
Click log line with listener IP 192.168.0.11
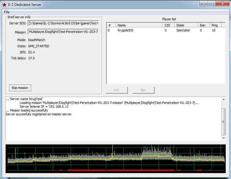pyautogui.click(x=44, y=107)
